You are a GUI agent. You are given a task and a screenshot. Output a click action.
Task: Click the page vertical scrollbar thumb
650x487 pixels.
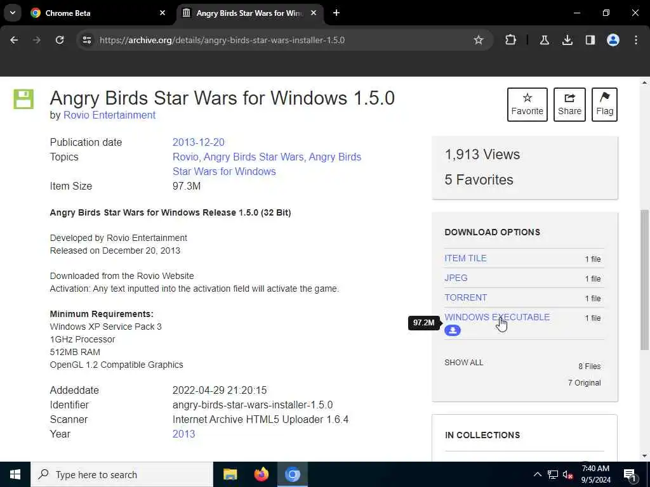click(x=644, y=280)
